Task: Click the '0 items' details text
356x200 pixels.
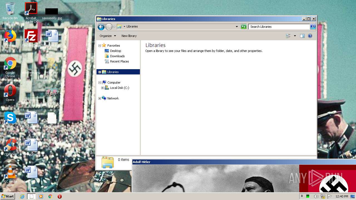Action: click(x=123, y=160)
